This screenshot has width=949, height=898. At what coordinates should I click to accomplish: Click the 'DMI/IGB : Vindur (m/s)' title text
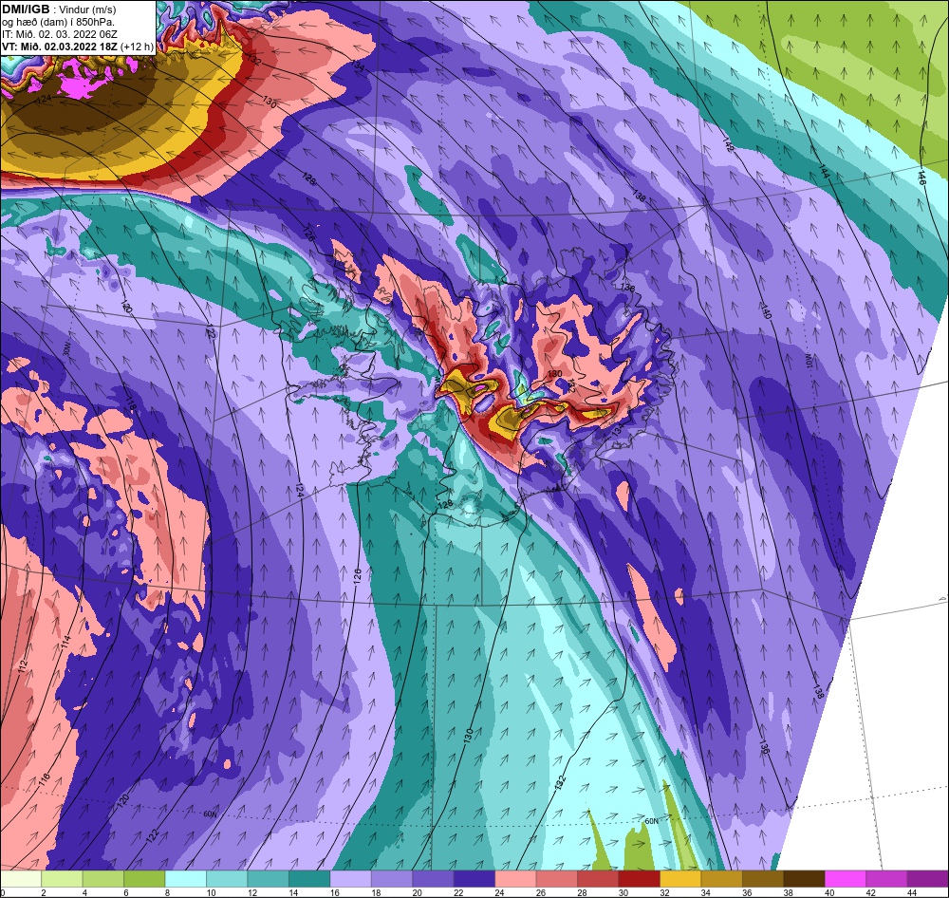click(59, 9)
